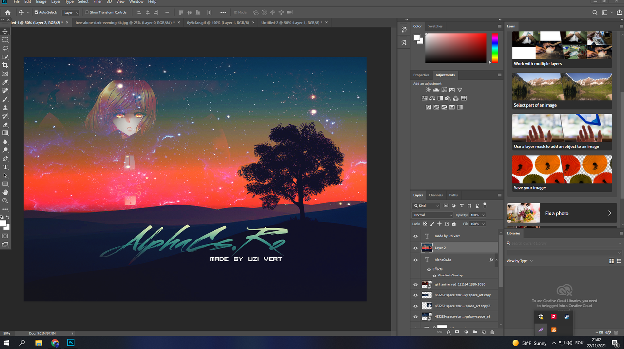The width and height of the screenshot is (624, 349).
Task: Open the Normal blend mode dropdown
Action: pyautogui.click(x=433, y=215)
